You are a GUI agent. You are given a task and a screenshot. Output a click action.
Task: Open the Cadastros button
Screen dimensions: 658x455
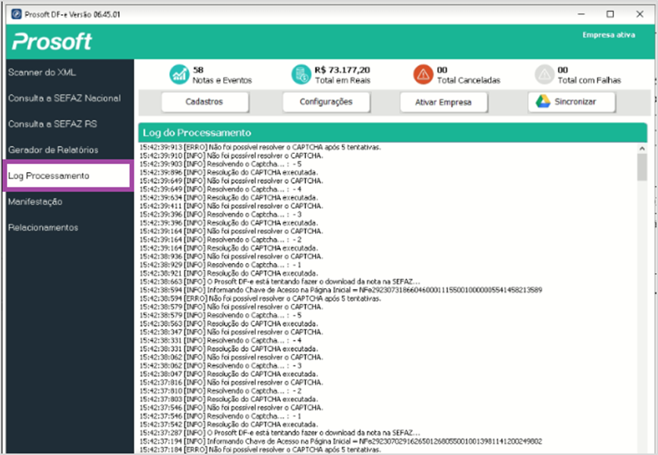point(205,102)
